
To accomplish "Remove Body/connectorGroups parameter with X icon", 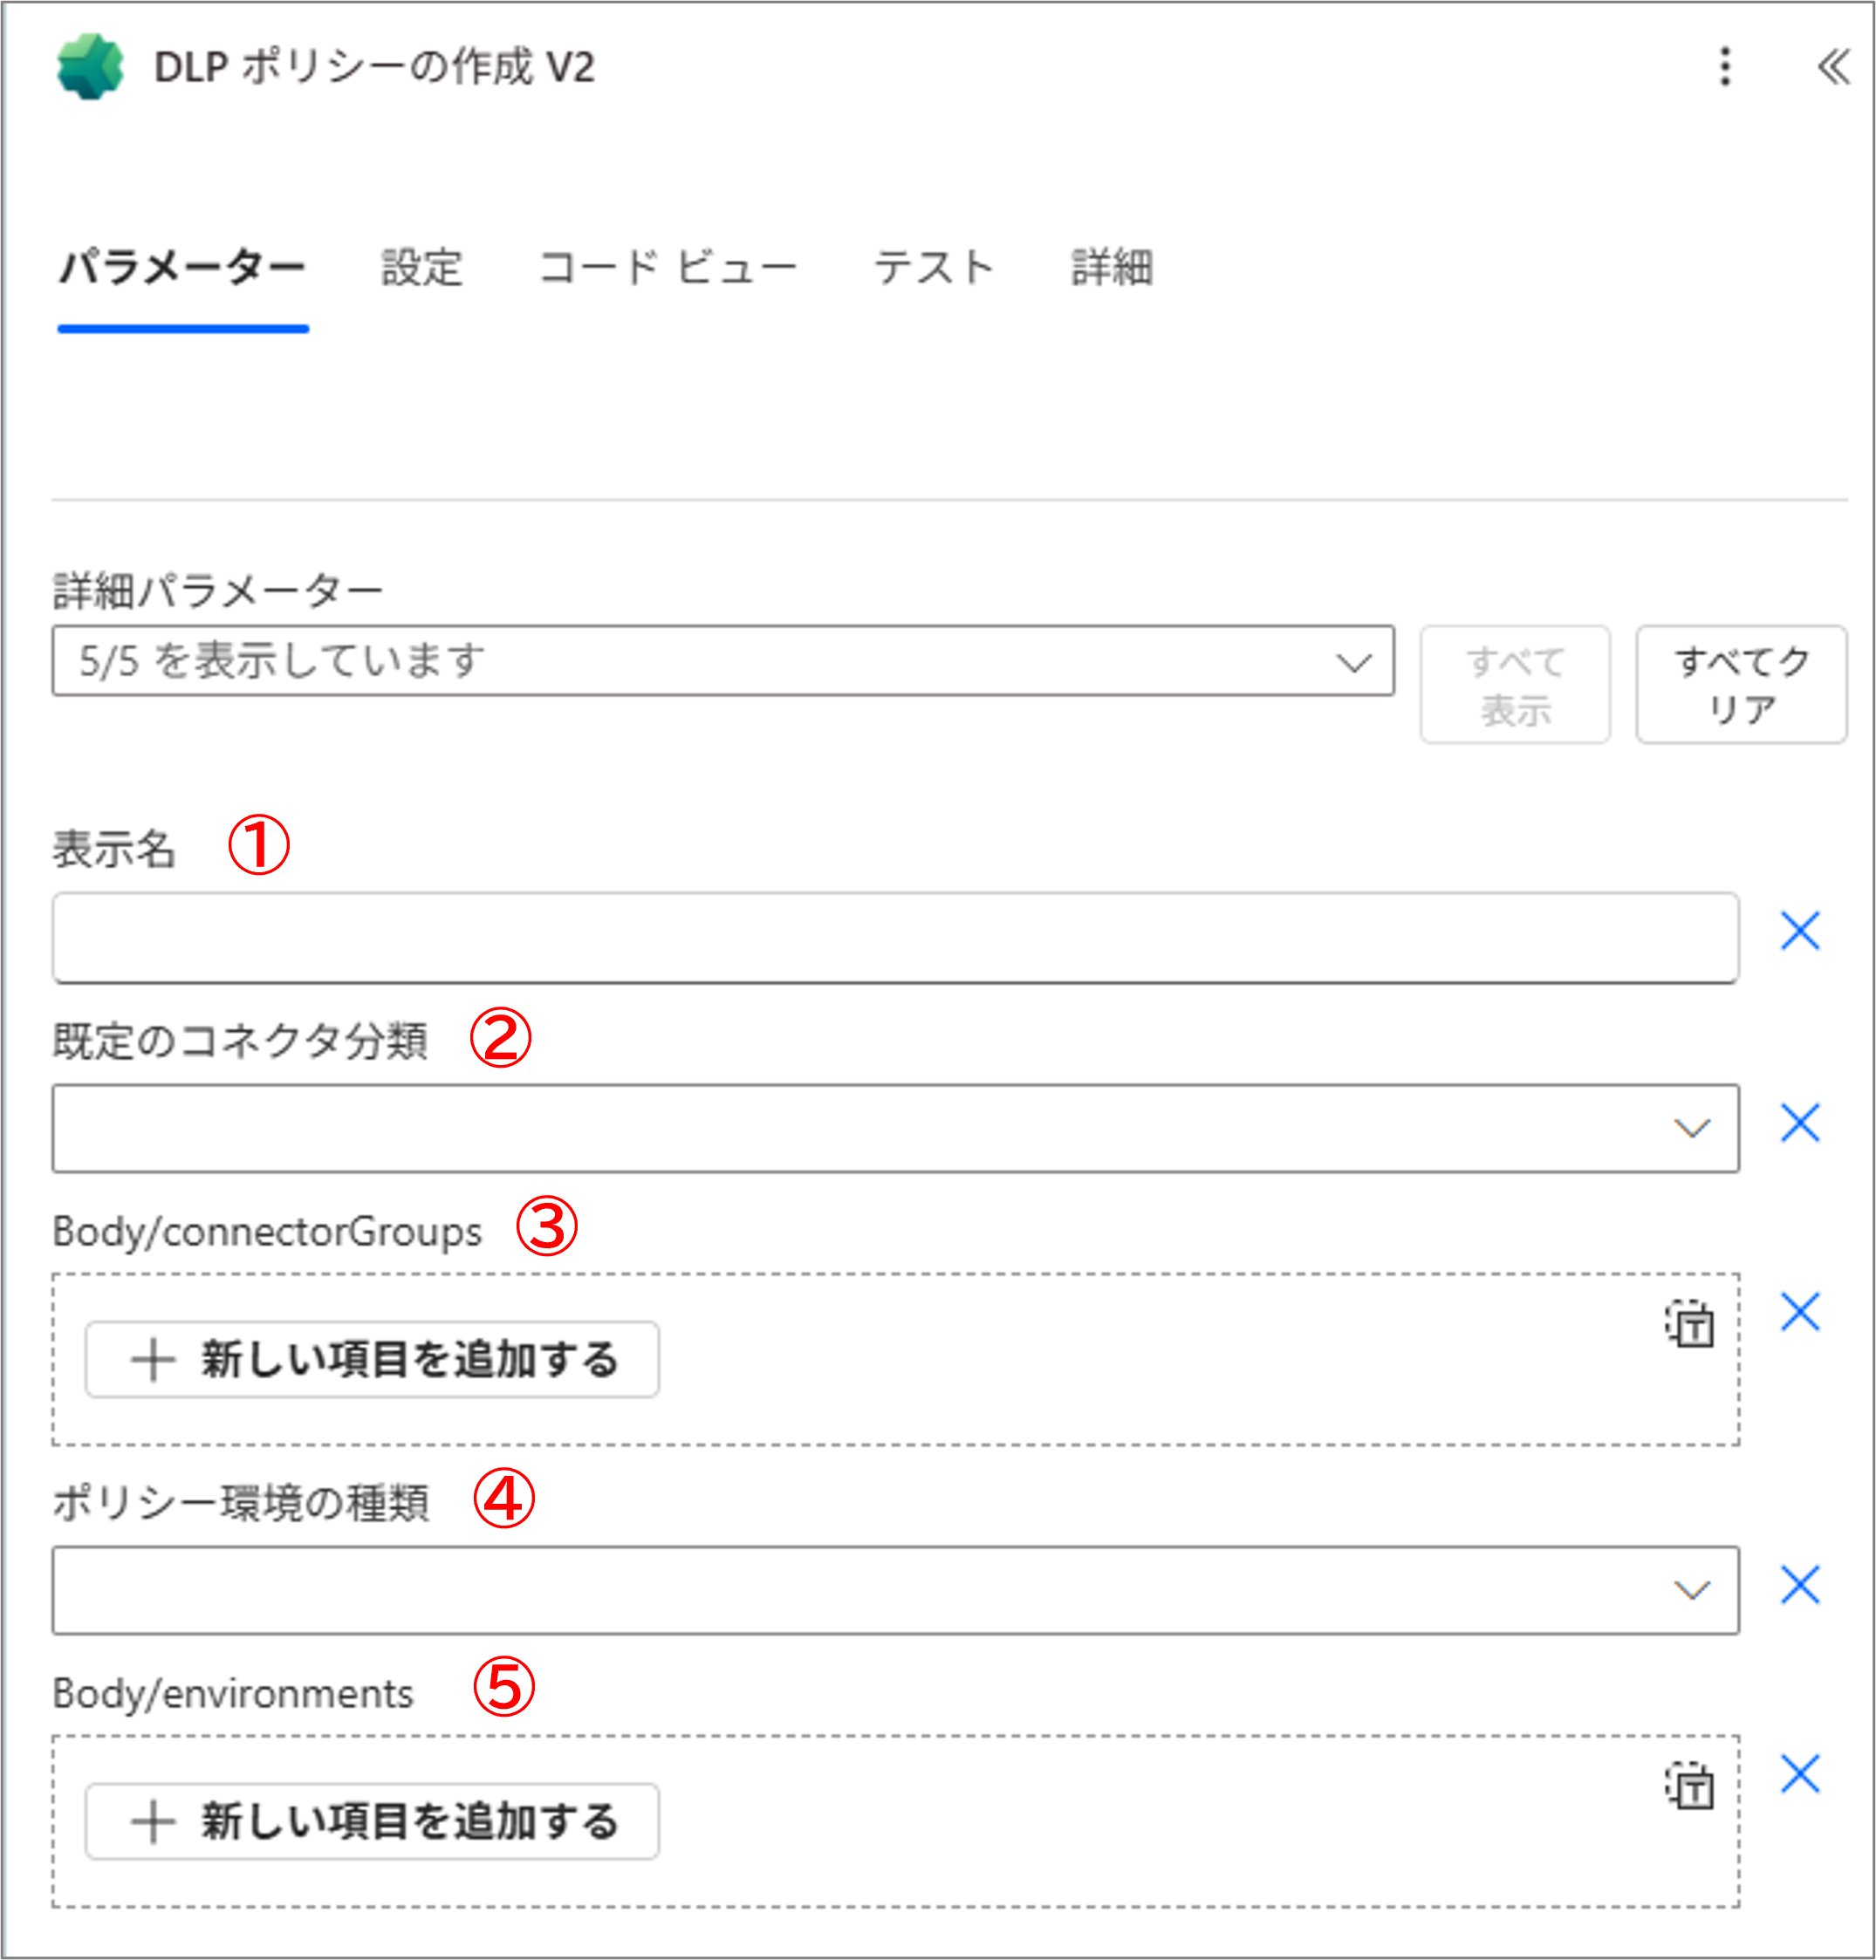I will pyautogui.click(x=1799, y=1311).
